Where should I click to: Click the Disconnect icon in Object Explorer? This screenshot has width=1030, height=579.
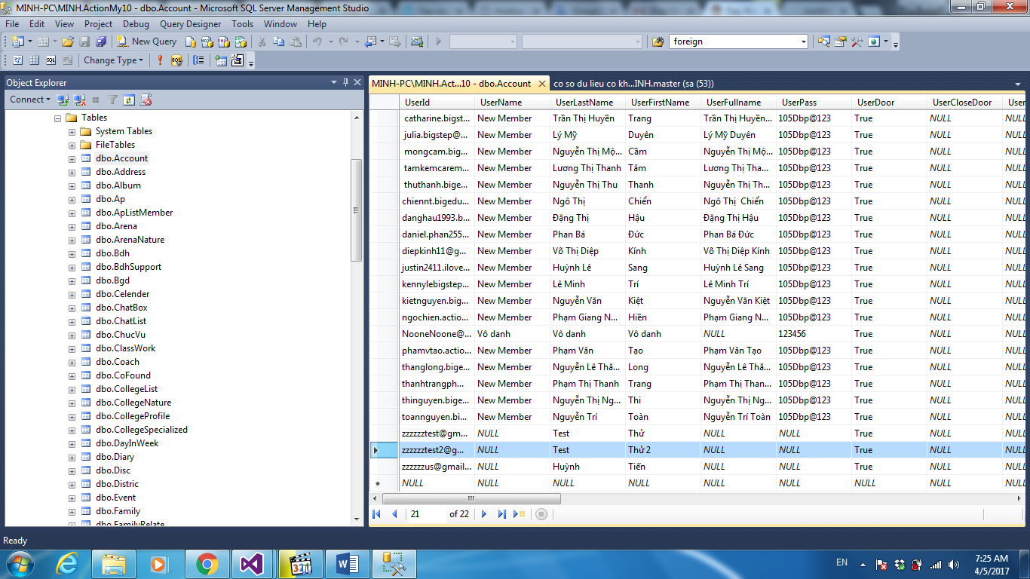click(79, 100)
